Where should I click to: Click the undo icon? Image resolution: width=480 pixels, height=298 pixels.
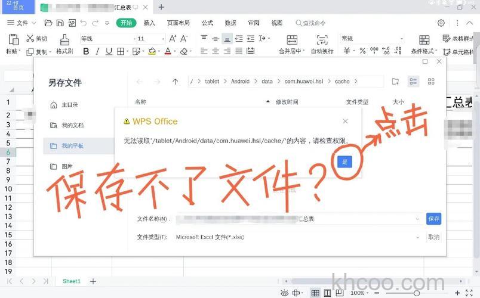83,23
